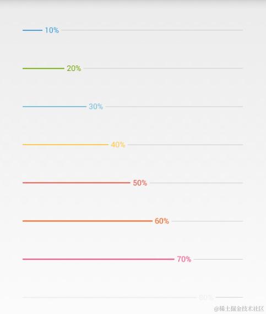Screen dimensions: 266x314
Task: Select the green 20% label
Action: click(74, 69)
